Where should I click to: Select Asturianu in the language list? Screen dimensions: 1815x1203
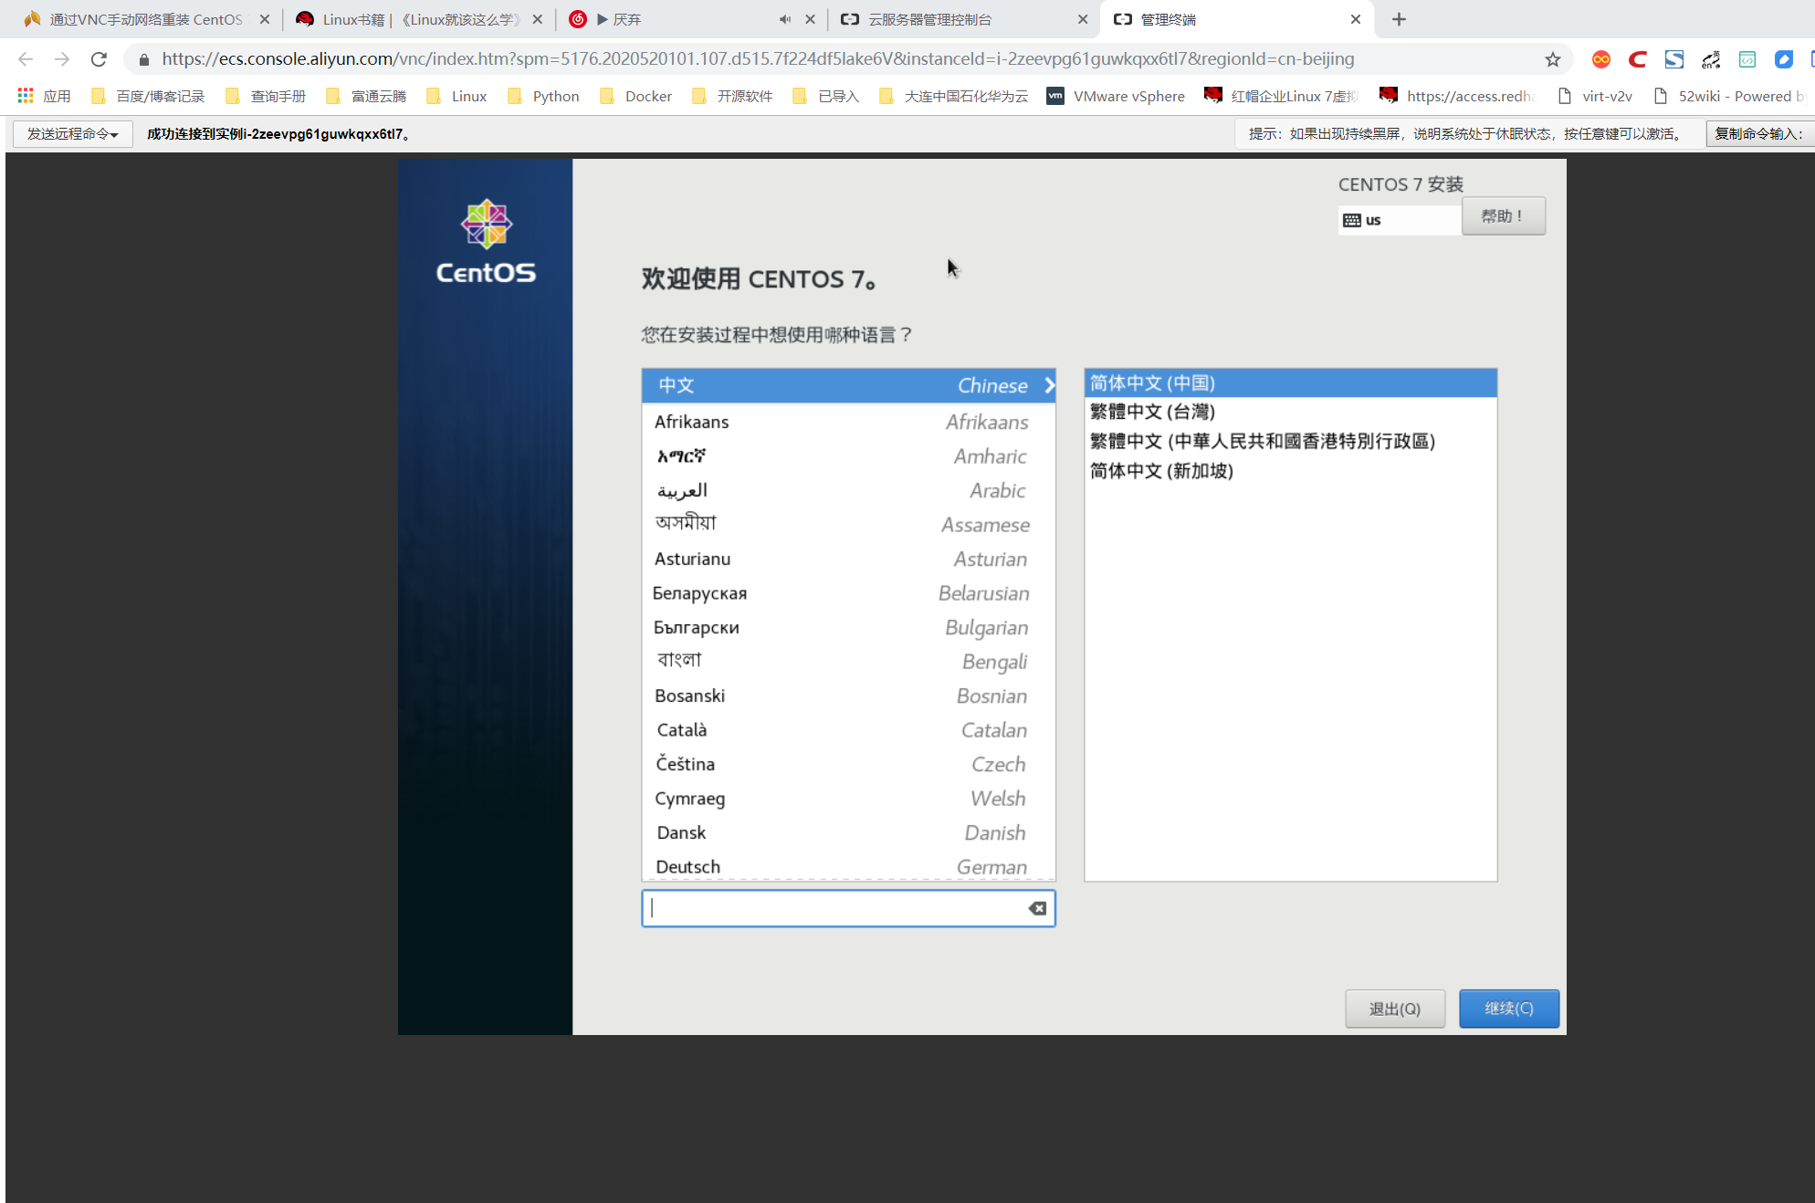(x=848, y=559)
